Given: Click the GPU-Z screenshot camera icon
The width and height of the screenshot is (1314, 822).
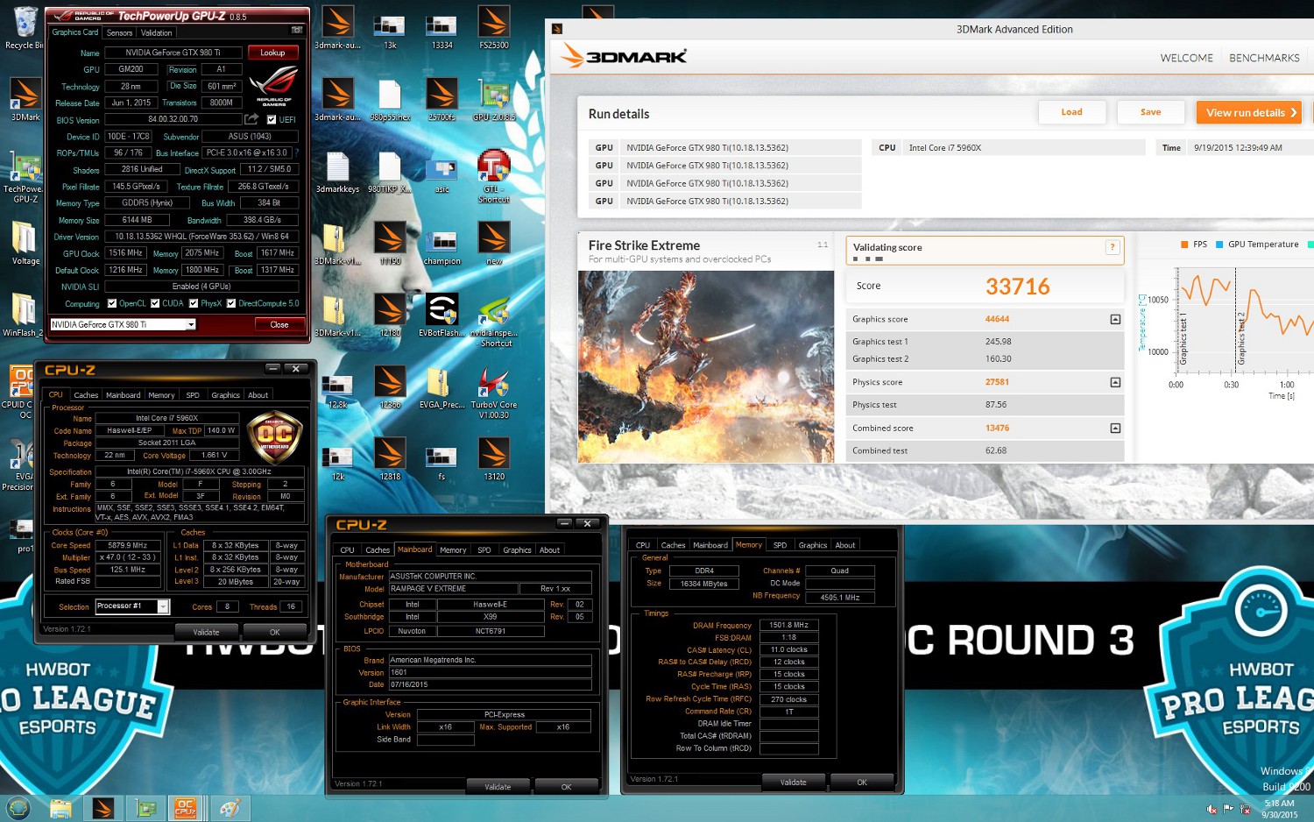Looking at the screenshot, I should click(297, 31).
